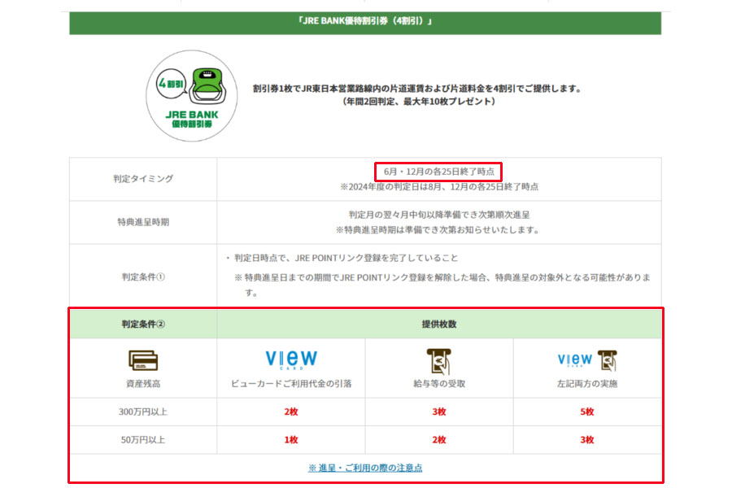Click the text 6月・12月の各25日終了時点
The width and height of the screenshot is (732, 488).
(x=439, y=172)
